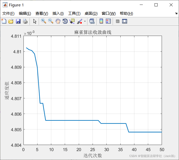The width and height of the screenshot is (179, 160).
Task: Click the x-axis tick label 25
Action: (x=93, y=150)
